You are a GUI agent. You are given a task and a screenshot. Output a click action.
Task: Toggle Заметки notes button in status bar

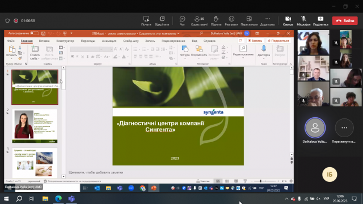(203, 181)
